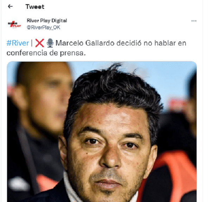
Task: Click the microphone emoji in the tweet
Action: tap(50, 43)
